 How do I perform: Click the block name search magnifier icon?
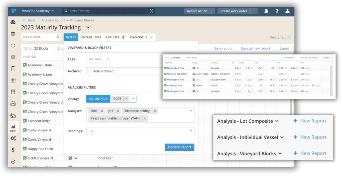pyautogui.click(x=58, y=37)
